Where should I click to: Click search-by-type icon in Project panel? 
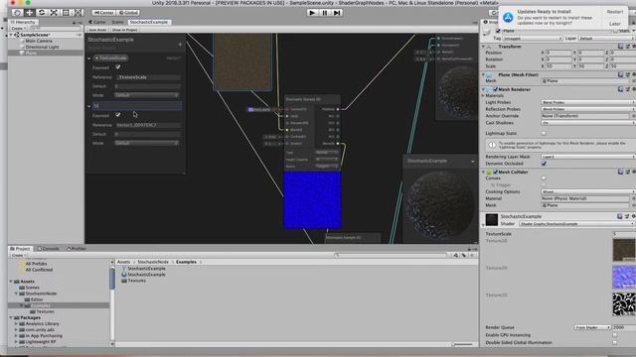tap(456, 256)
